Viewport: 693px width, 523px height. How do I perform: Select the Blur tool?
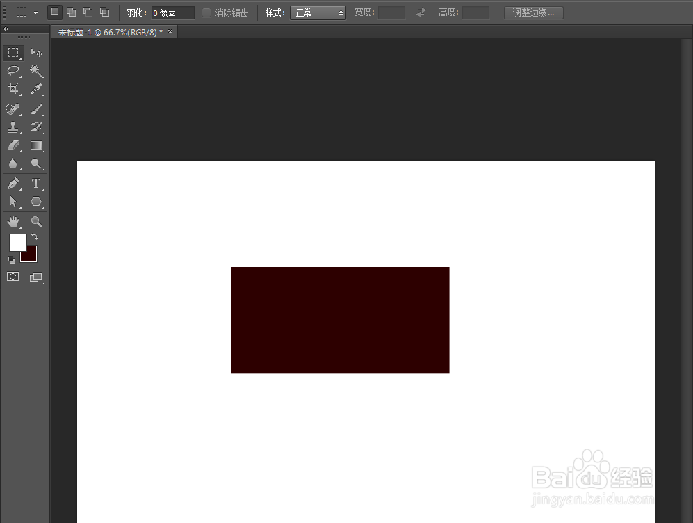tap(13, 163)
